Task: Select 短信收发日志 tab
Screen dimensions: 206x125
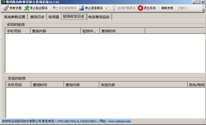Action: (74, 16)
